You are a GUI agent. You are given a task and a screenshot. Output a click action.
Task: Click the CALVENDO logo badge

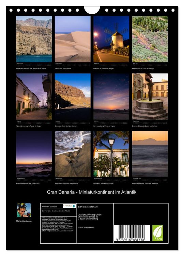tap(70, 206)
